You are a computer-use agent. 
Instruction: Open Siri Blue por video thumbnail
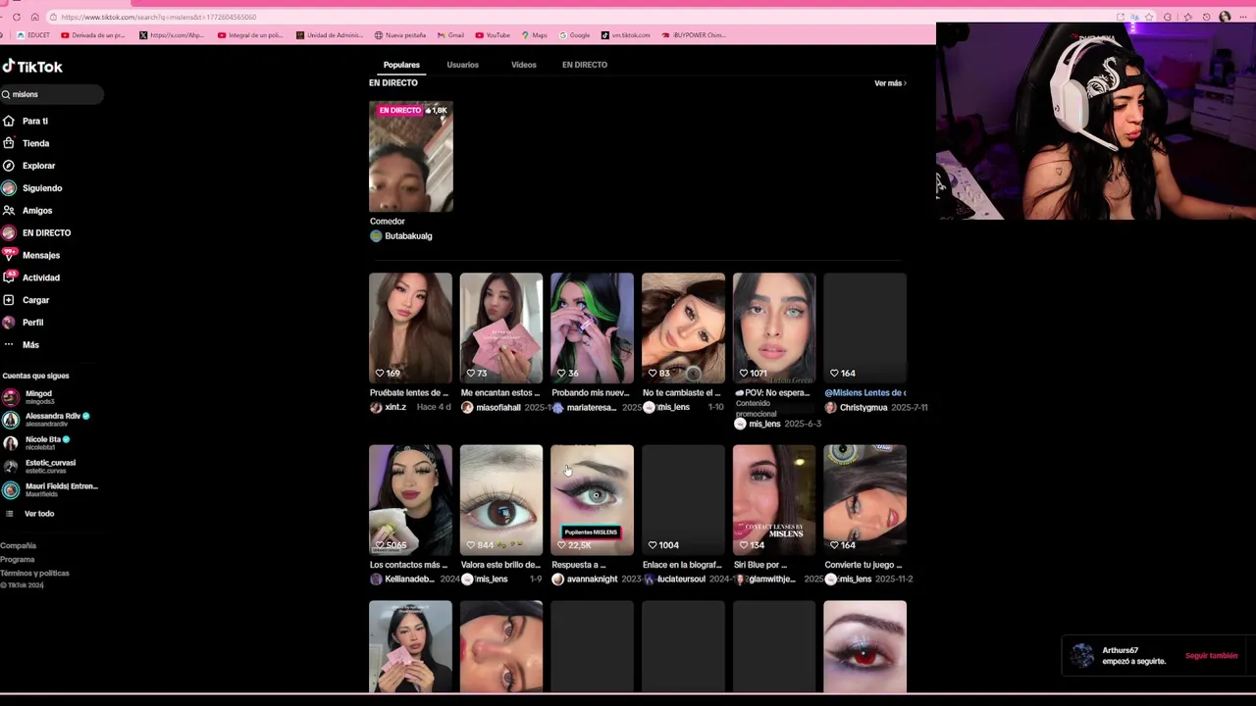pos(774,500)
